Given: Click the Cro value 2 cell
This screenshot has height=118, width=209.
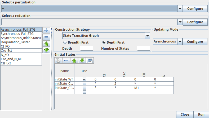Looking at the screenshot, I should point(124,84).
